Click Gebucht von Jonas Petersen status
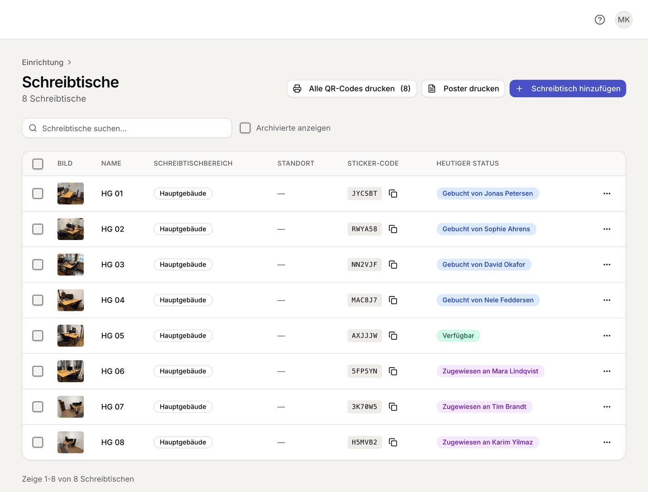Image resolution: width=648 pixels, height=492 pixels. (x=488, y=193)
